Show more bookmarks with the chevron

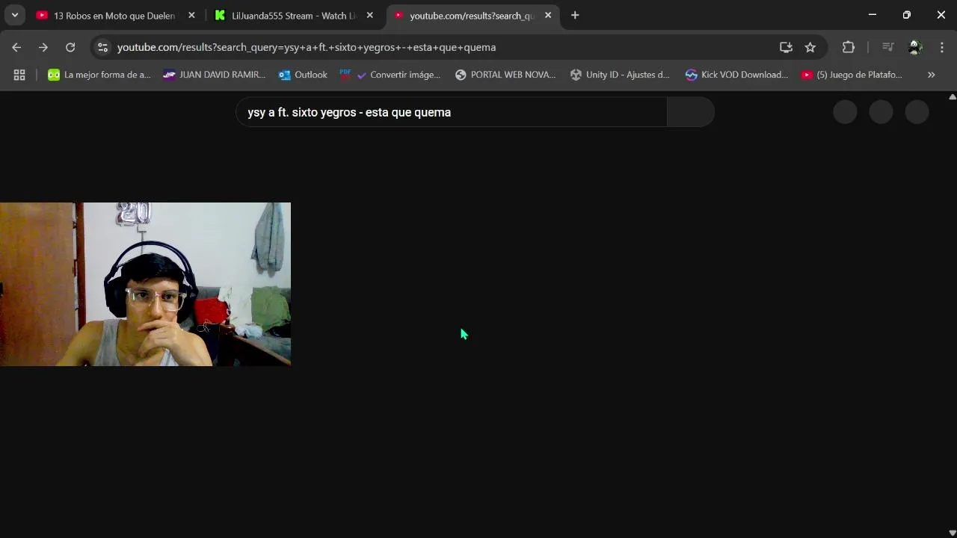pos(932,75)
